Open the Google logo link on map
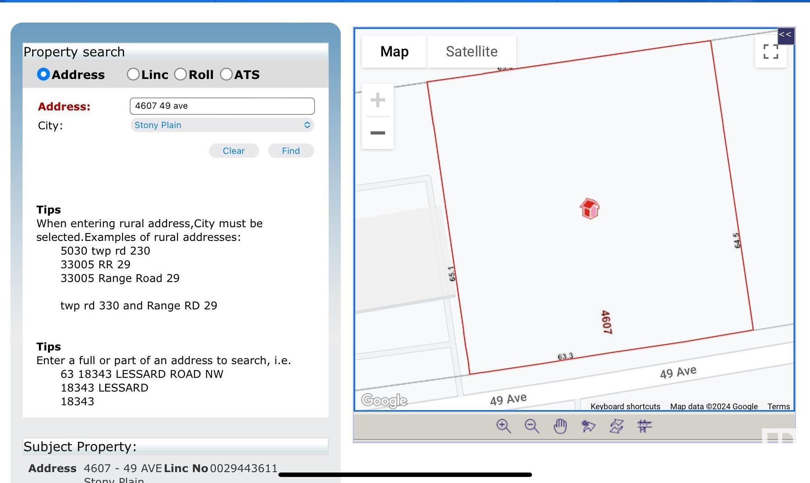Viewport: 810px width, 483px height. click(384, 400)
